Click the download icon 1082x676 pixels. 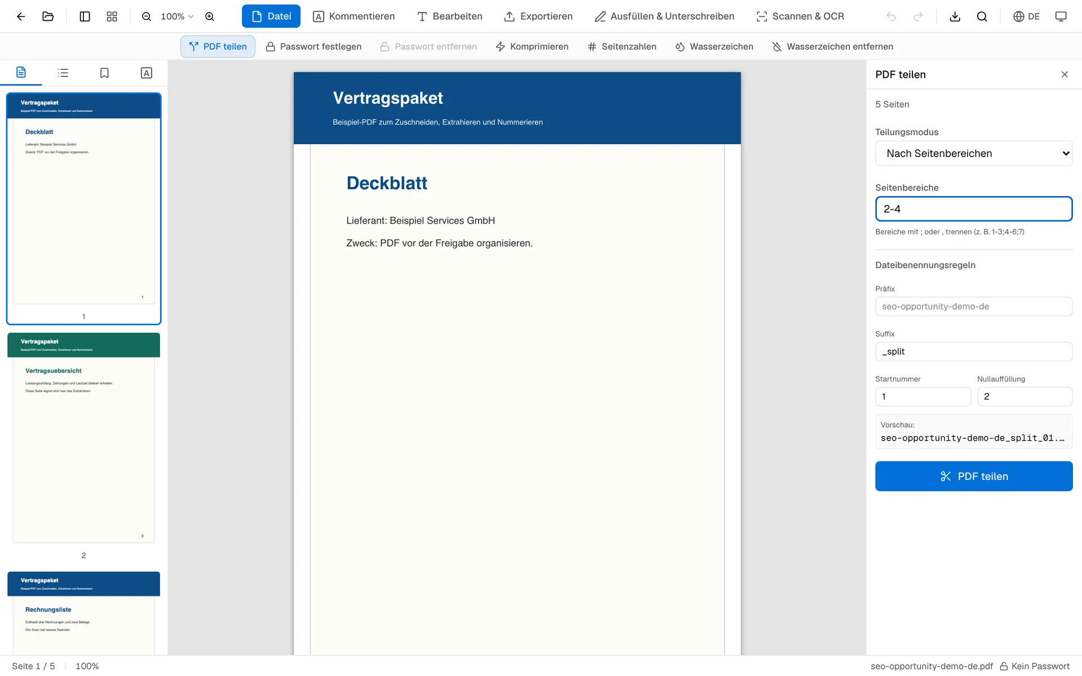pyautogui.click(x=955, y=16)
